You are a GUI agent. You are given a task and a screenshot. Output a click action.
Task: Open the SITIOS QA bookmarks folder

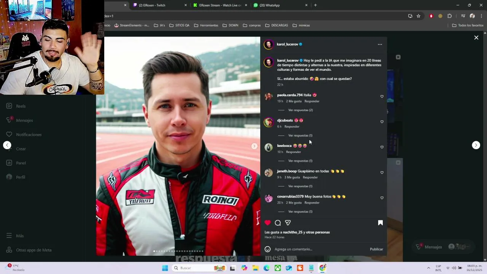coord(179,25)
